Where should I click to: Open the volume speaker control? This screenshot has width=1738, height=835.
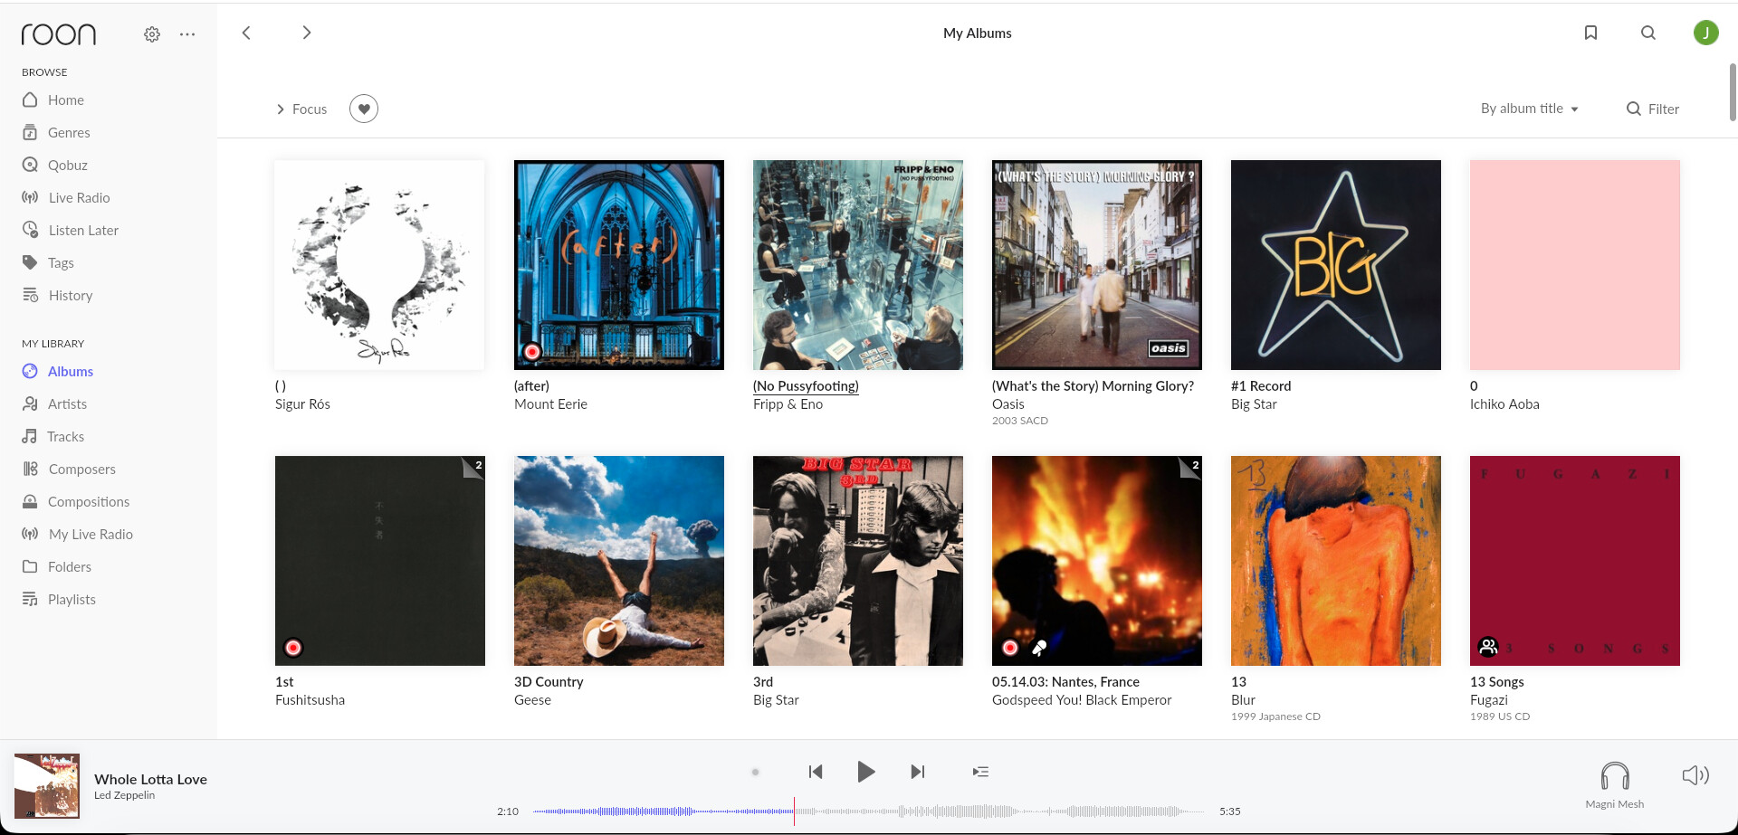[x=1695, y=775]
